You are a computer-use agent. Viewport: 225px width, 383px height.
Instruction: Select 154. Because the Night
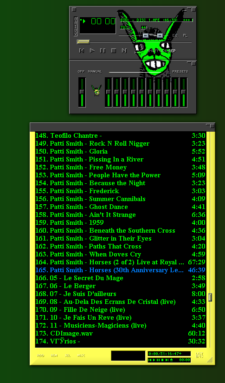pyautogui.click(x=121, y=183)
